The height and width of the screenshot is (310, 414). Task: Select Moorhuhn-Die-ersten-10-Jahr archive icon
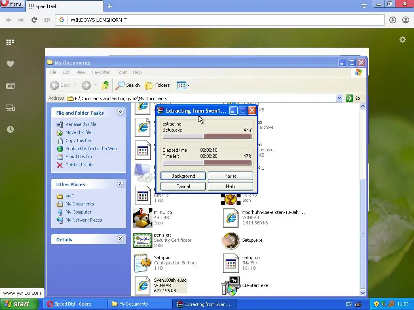pos(231,218)
